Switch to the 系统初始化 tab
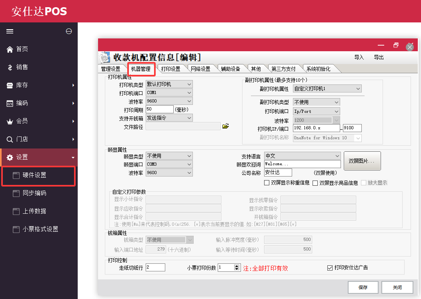The image size is (421, 299). [x=319, y=69]
